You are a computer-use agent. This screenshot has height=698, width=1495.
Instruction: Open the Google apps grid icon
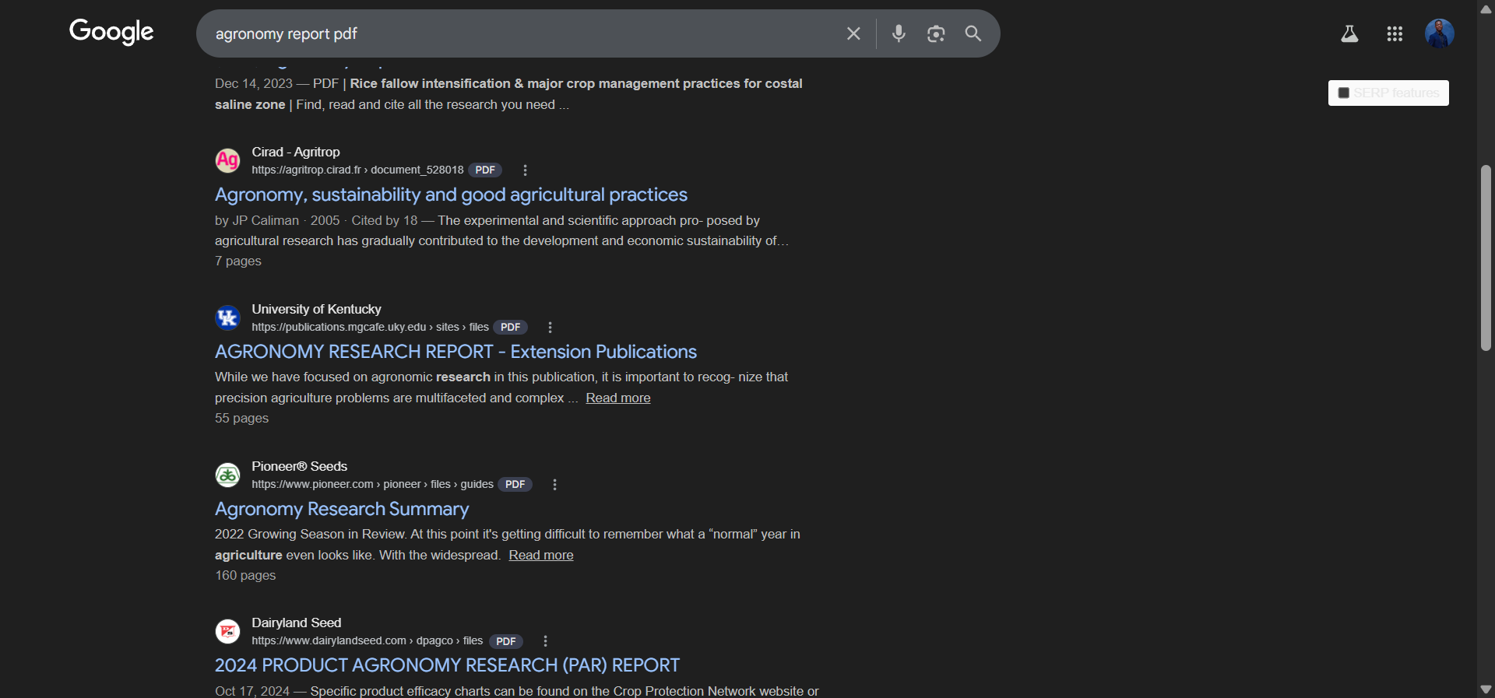(x=1395, y=33)
